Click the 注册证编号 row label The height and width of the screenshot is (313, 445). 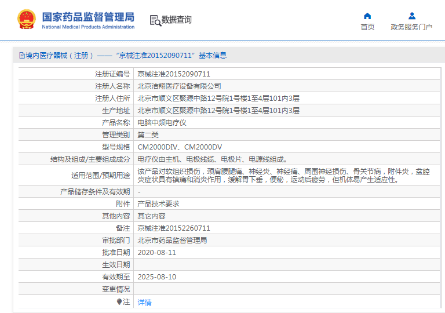pyautogui.click(x=112, y=74)
